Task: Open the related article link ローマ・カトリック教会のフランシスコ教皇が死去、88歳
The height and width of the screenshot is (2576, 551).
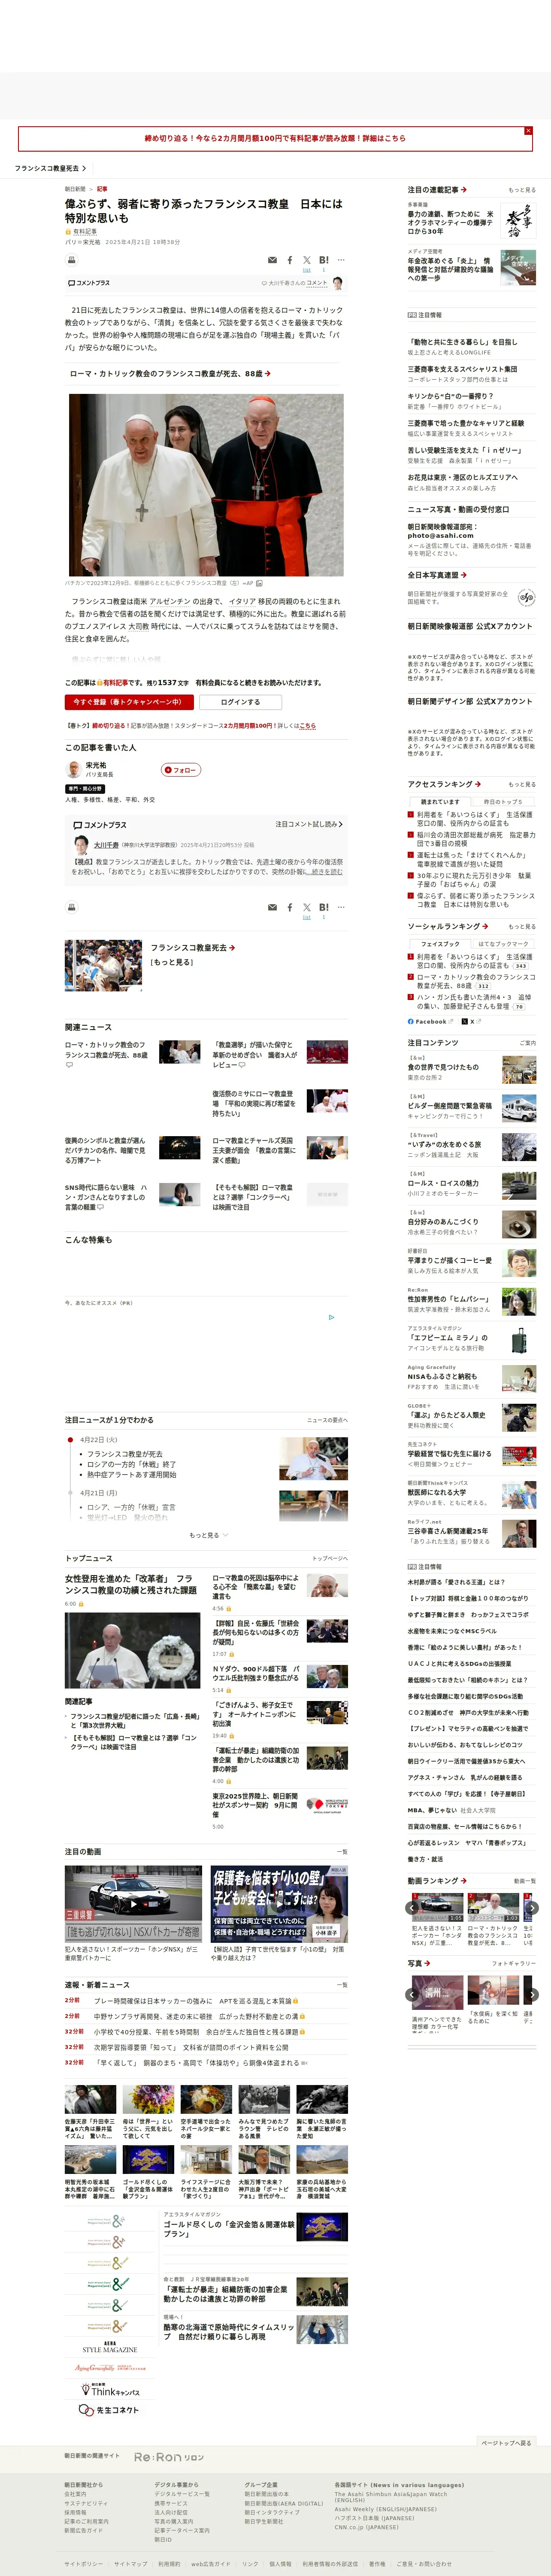Action: pos(170,374)
